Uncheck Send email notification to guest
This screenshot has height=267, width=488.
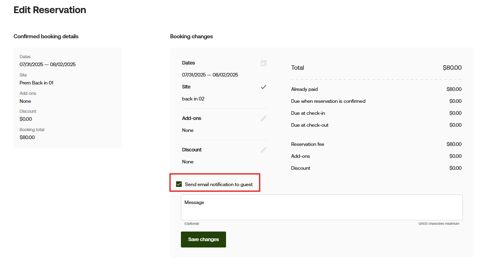tap(179, 185)
